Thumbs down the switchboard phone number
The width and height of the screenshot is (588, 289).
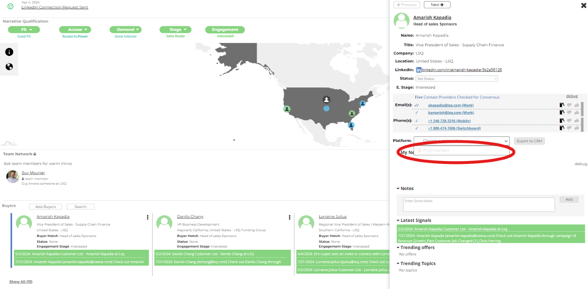(569, 128)
